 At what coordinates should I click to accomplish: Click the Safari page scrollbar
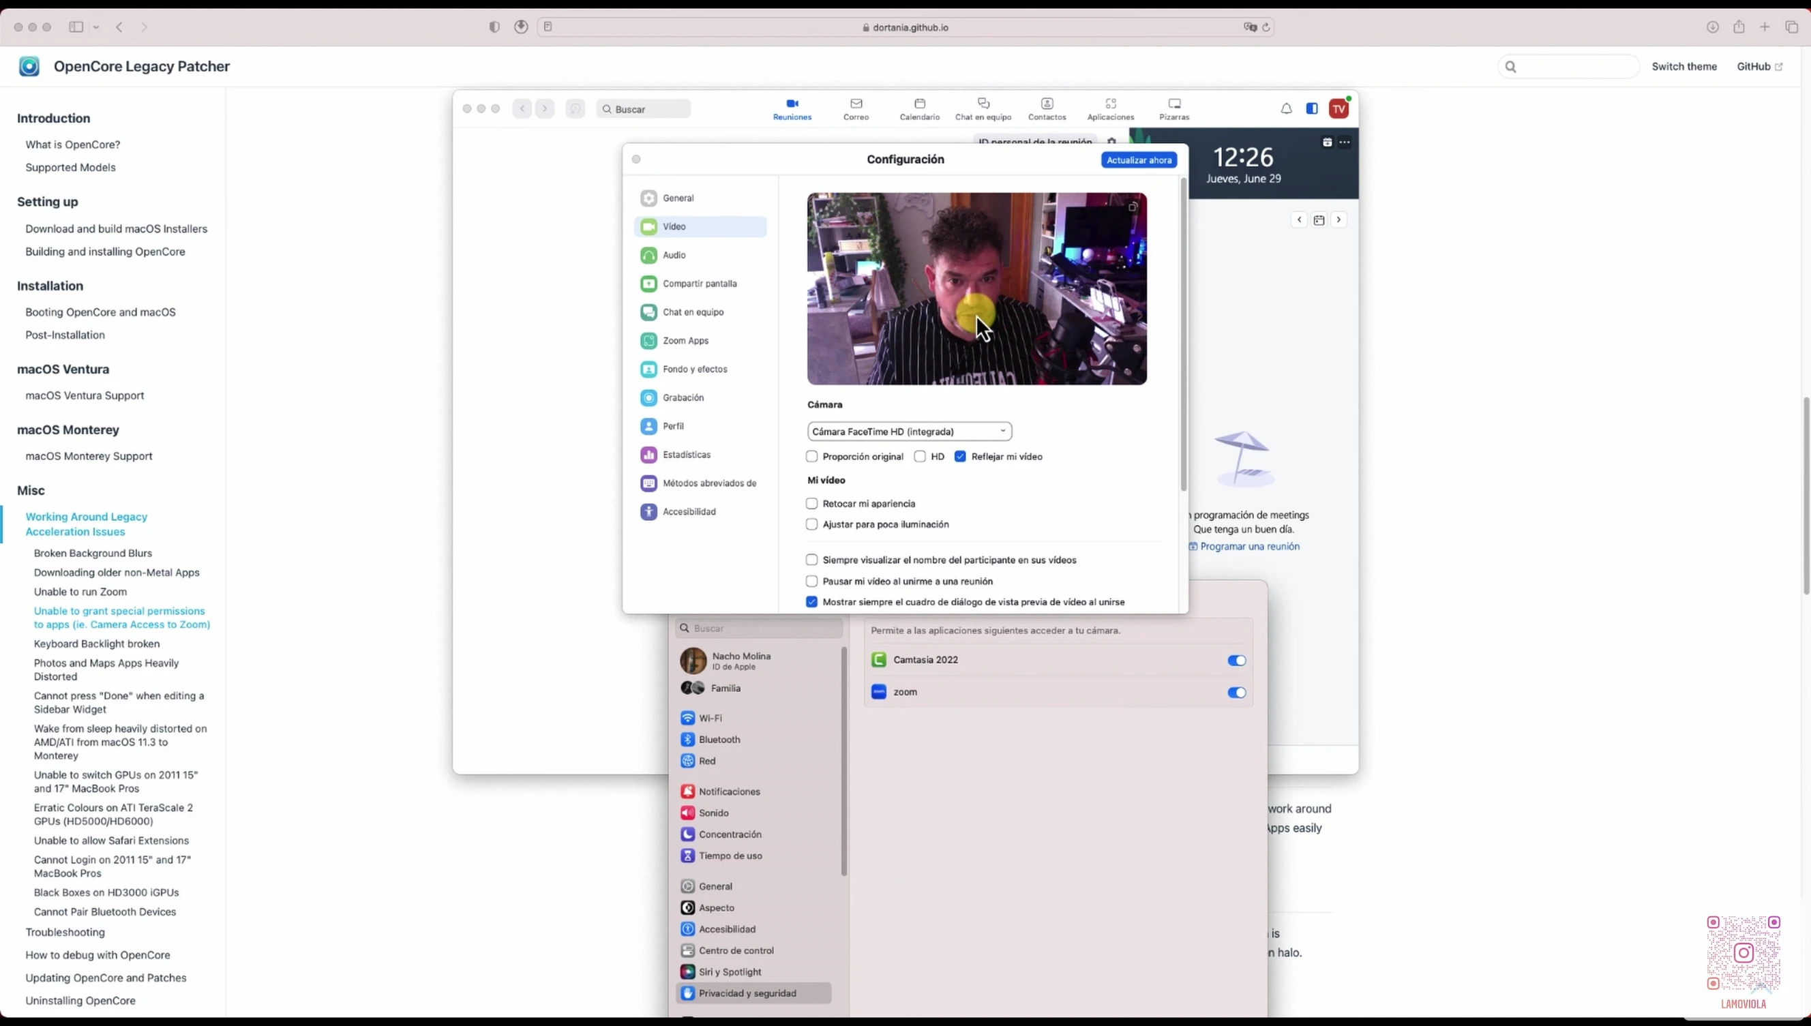click(1806, 496)
